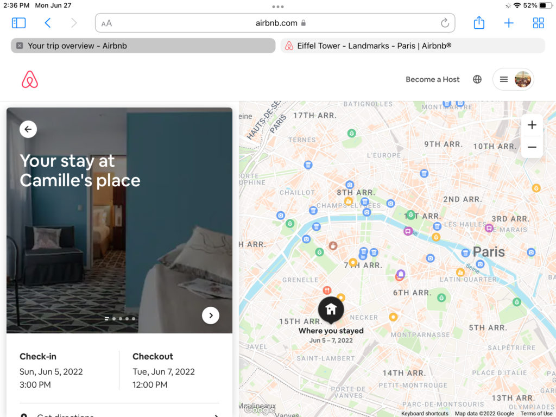Zoom out on the map

coord(532,147)
